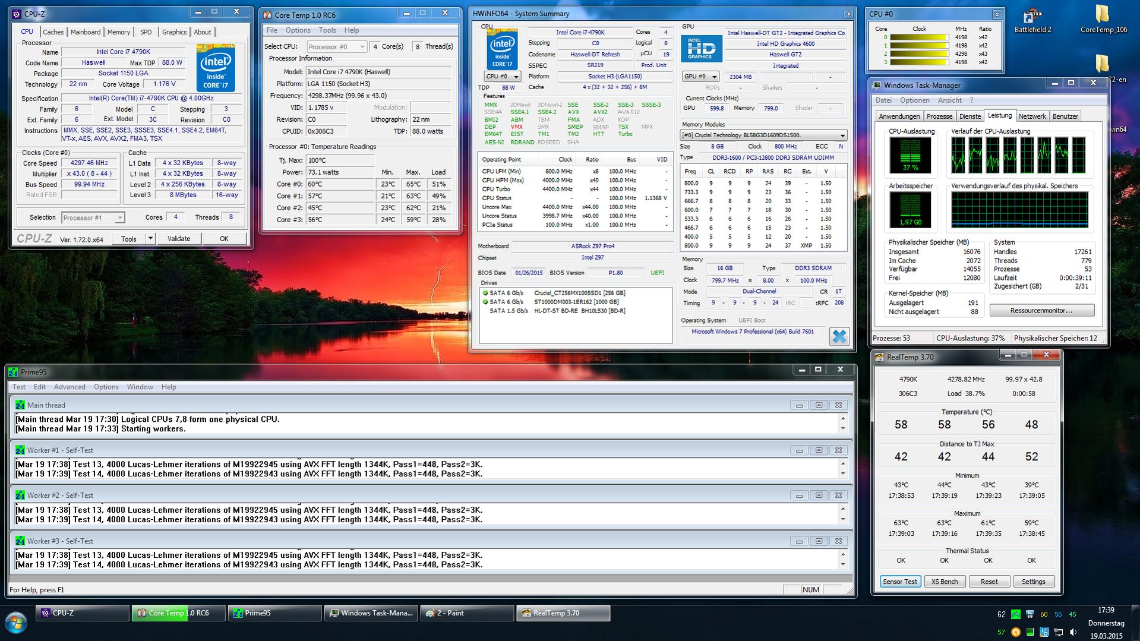Click the Validate button in CPU-Z
Viewport: 1140px width, 641px height.
click(179, 239)
